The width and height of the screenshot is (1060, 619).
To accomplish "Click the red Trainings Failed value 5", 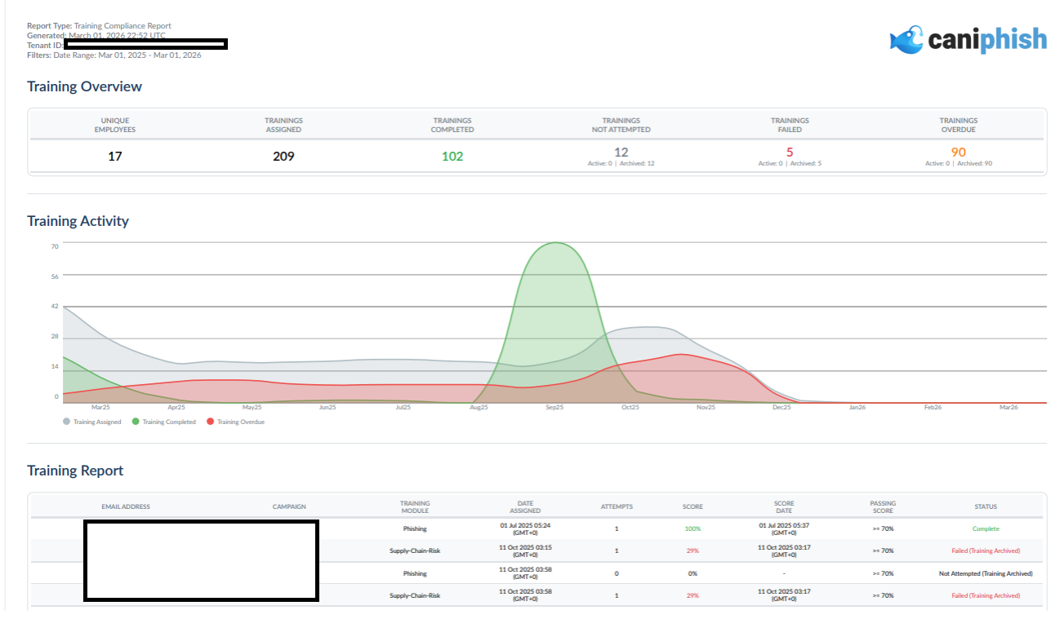I will pos(790,153).
